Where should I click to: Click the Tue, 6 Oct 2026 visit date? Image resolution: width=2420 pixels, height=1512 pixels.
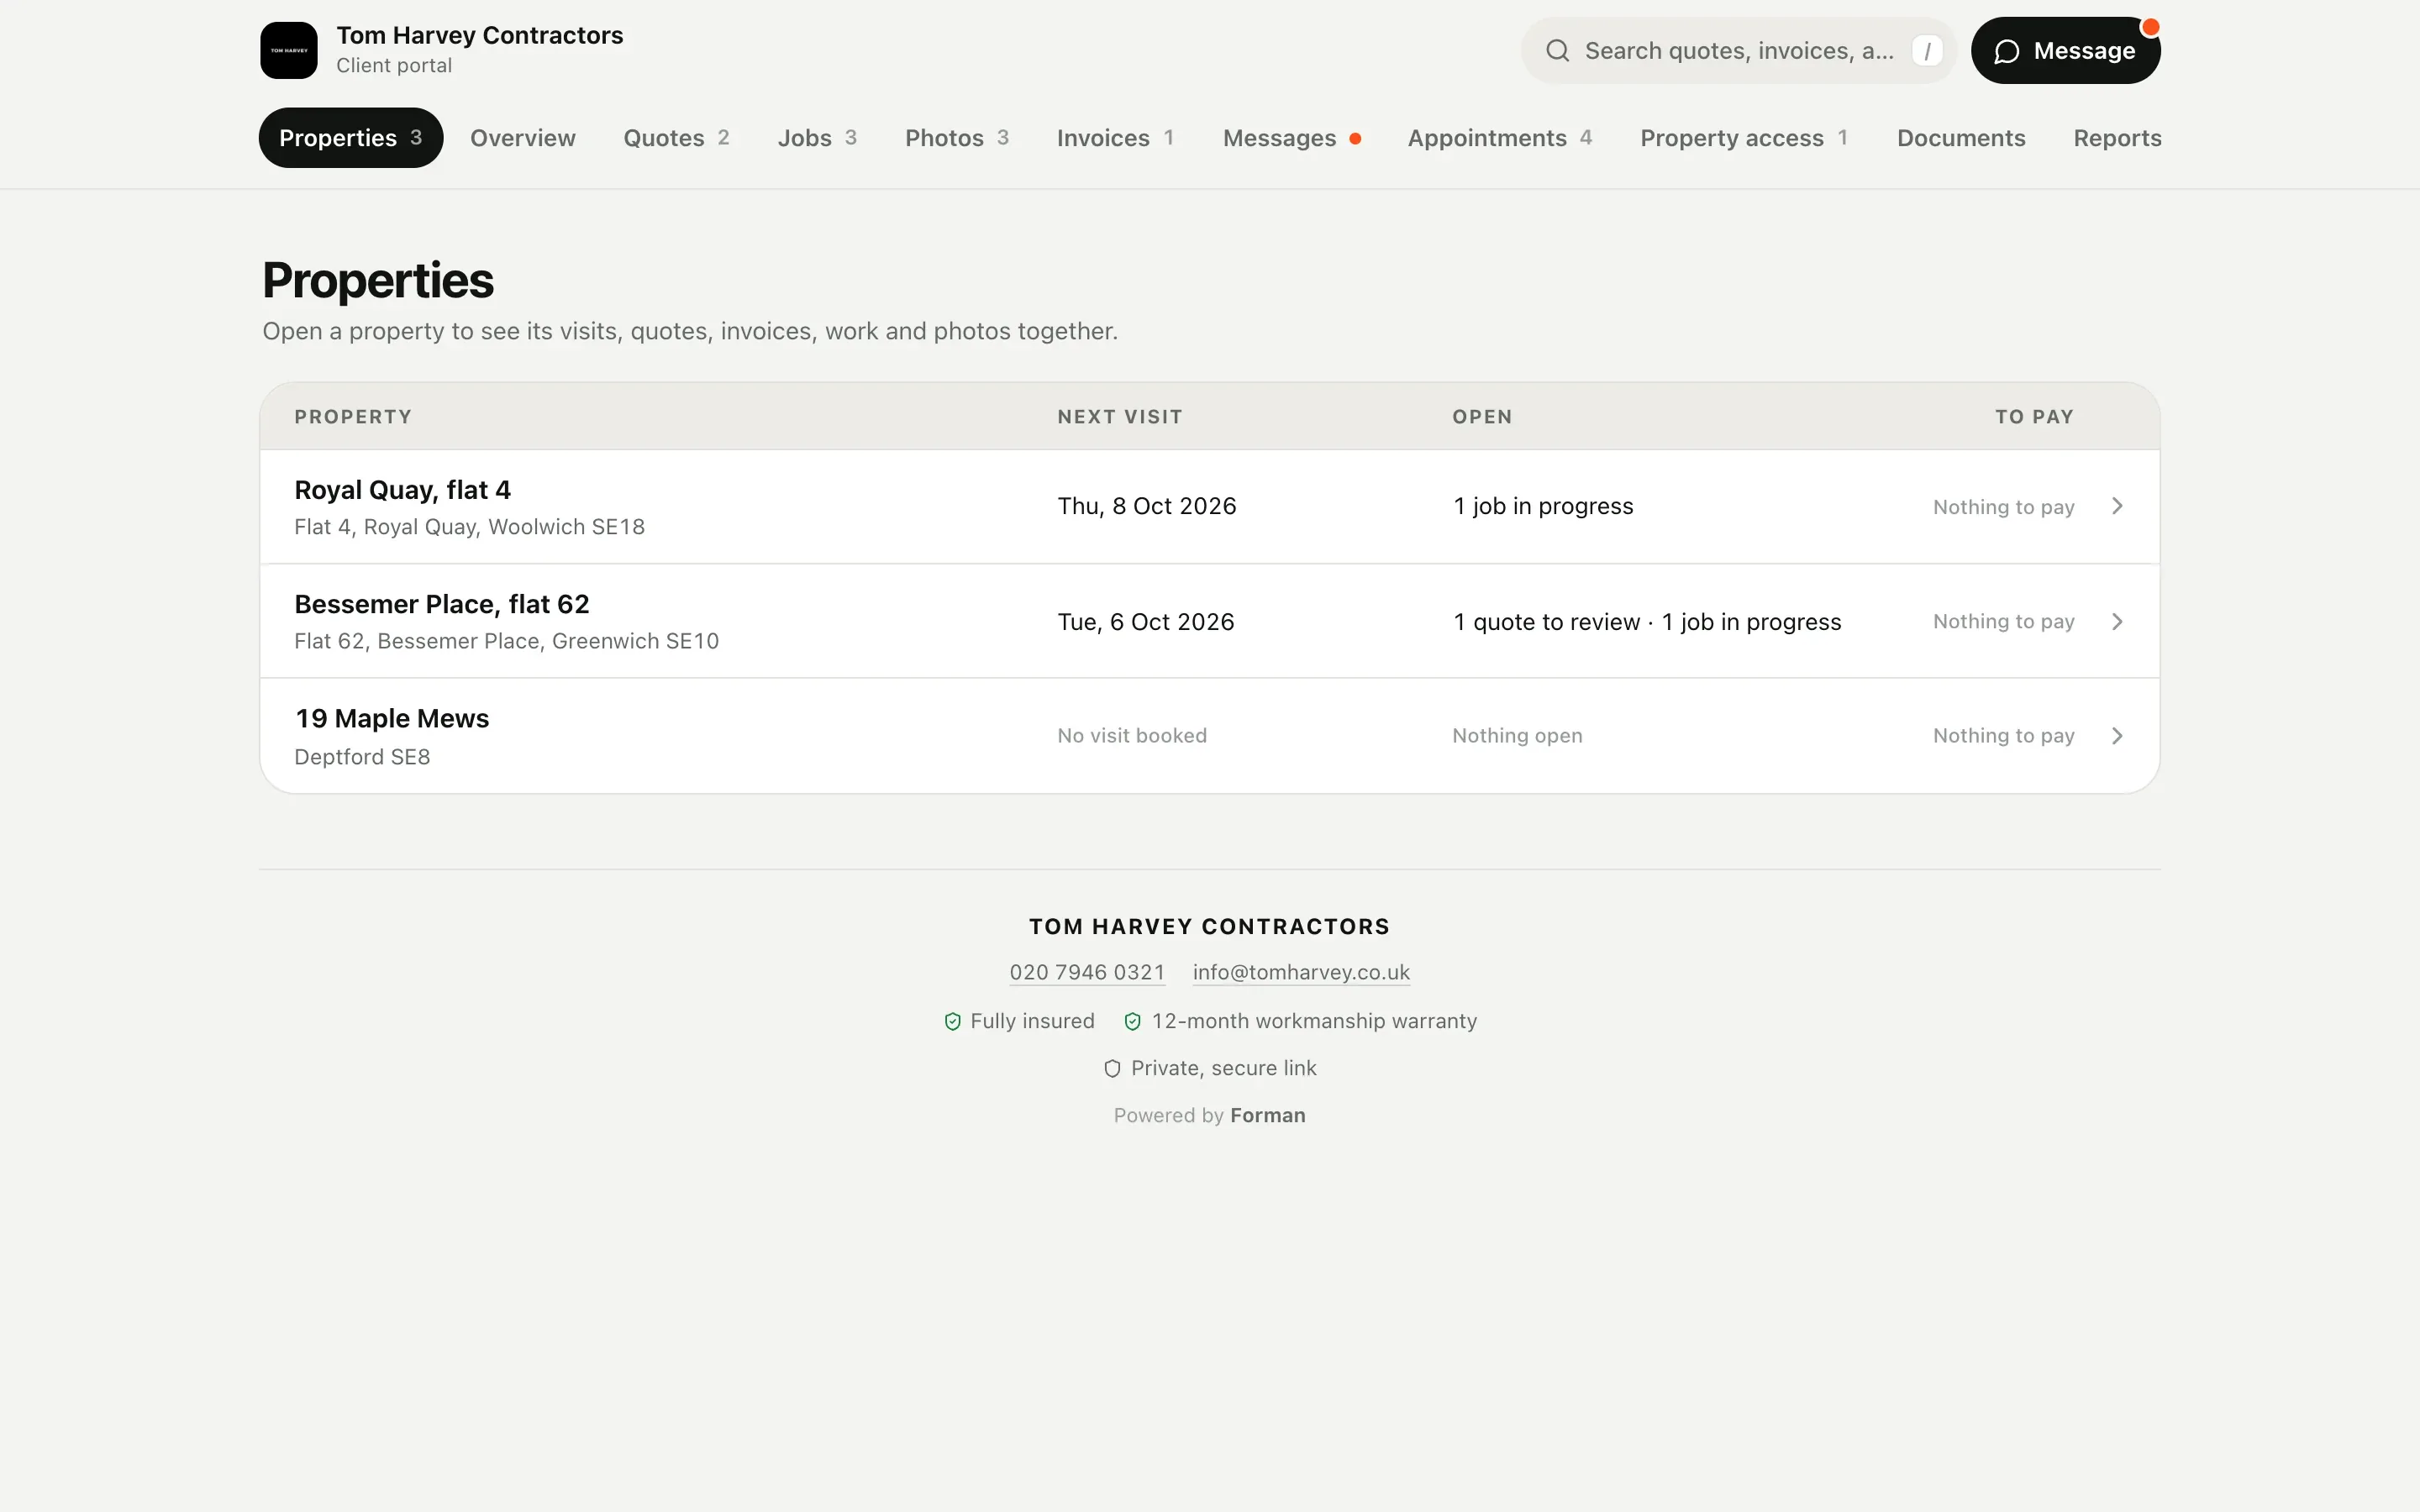(x=1146, y=622)
